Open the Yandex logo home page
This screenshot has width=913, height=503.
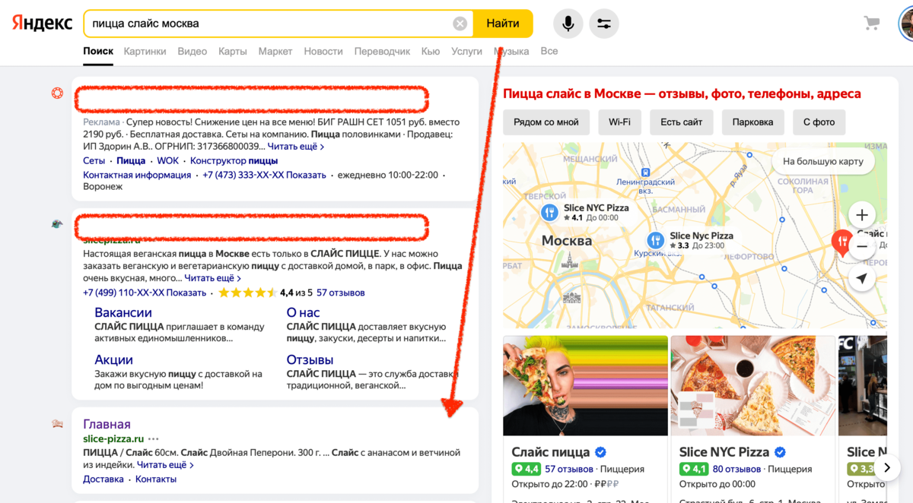pyautogui.click(x=42, y=23)
